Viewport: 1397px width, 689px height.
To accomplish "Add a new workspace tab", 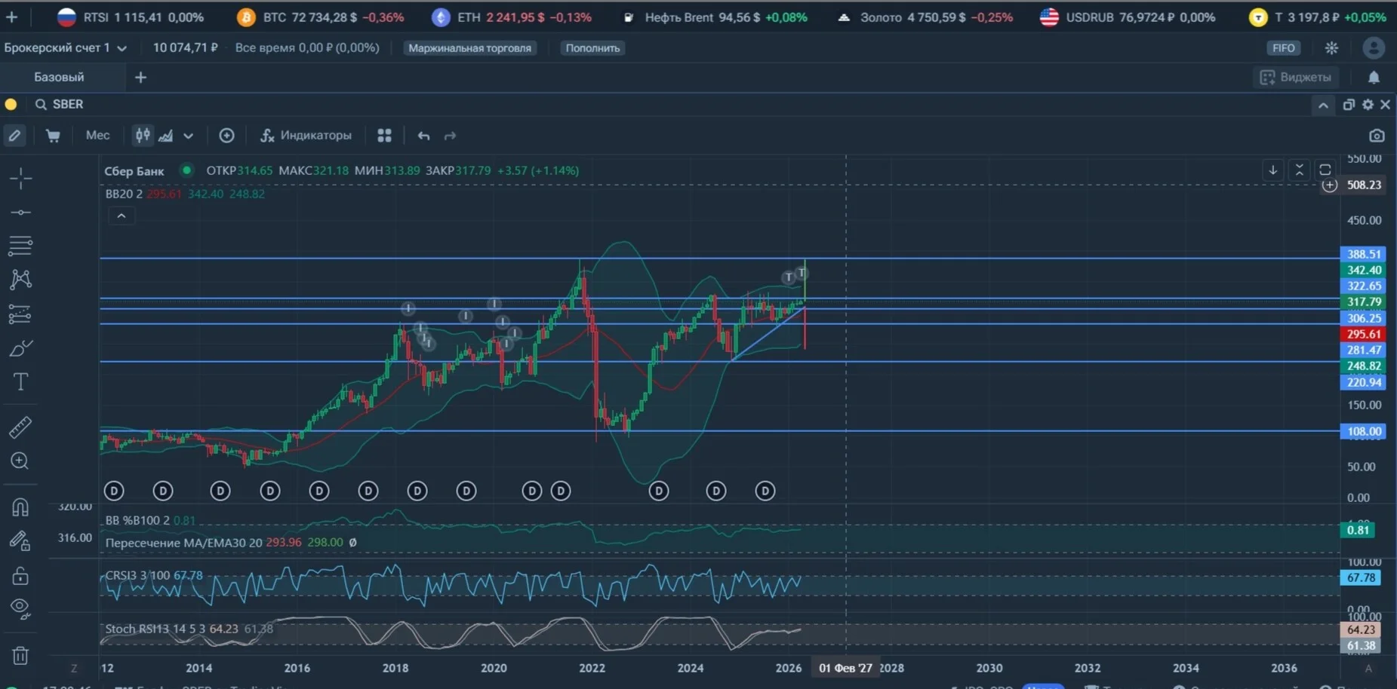I will click(140, 77).
